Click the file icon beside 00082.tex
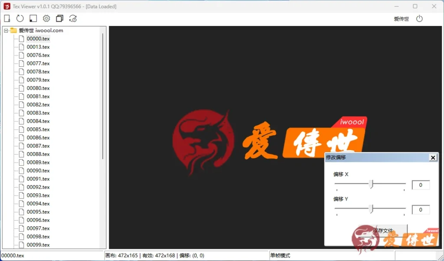Image resolution: width=444 pixels, height=261 pixels. 22,104
